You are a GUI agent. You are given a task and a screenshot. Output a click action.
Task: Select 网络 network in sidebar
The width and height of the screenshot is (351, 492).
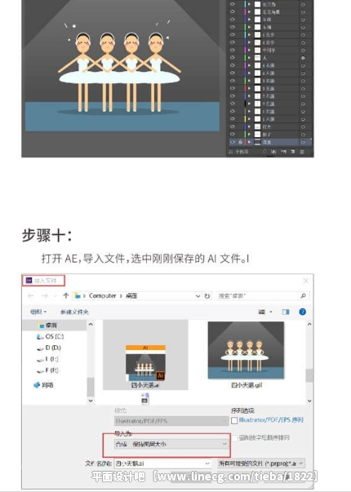point(43,385)
